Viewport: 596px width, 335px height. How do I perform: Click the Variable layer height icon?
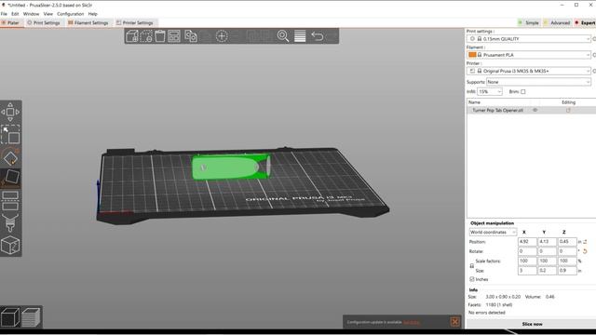point(300,36)
